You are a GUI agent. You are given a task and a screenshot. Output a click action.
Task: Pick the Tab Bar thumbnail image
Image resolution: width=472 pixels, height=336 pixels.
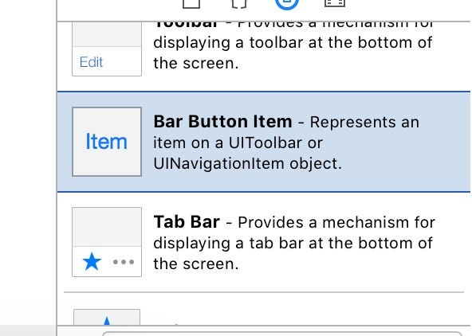(x=107, y=242)
